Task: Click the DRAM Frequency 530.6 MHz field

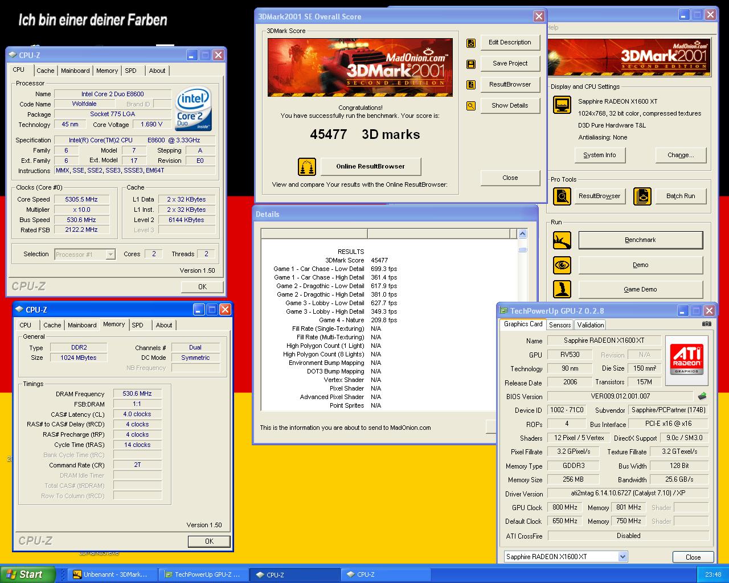Action: pos(137,393)
